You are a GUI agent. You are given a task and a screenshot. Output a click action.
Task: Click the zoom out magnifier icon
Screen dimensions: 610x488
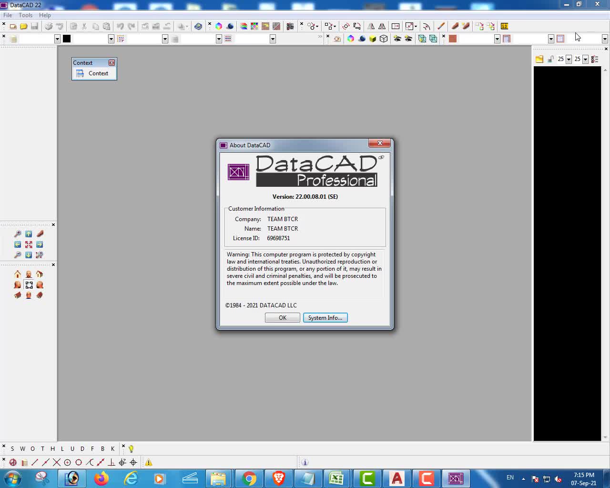pos(18,255)
